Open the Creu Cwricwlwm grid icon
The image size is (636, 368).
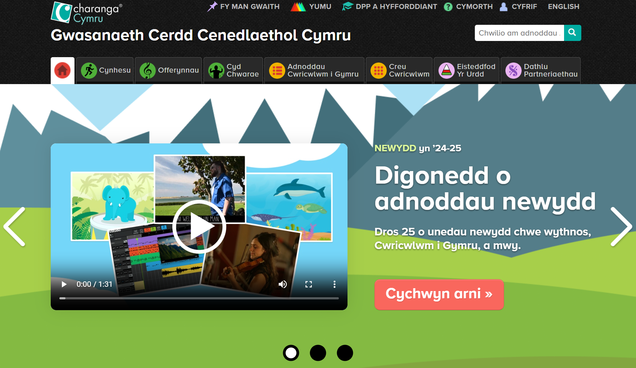point(378,70)
